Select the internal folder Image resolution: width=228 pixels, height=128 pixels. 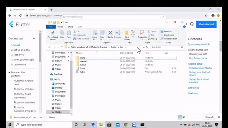126,61
